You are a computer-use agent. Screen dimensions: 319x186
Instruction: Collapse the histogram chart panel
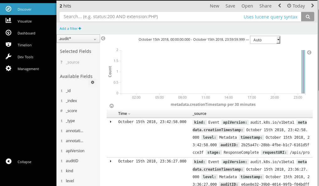point(111,106)
